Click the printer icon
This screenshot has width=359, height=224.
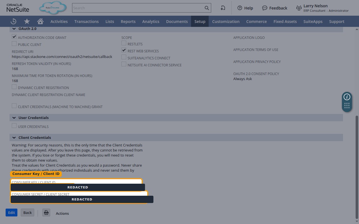(x=46, y=213)
